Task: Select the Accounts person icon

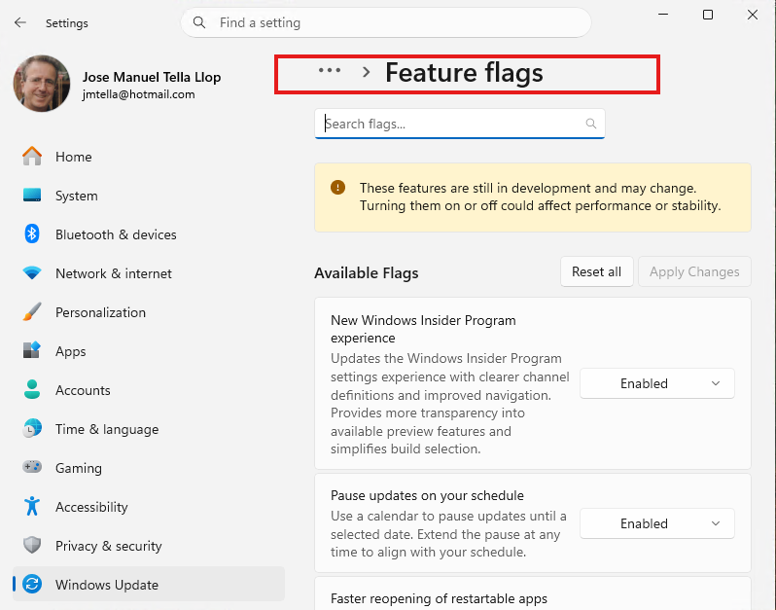Action: tap(32, 390)
